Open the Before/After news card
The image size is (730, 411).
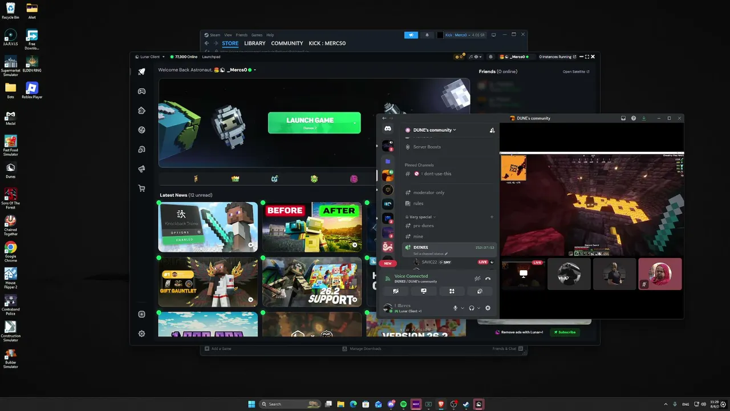click(x=312, y=227)
